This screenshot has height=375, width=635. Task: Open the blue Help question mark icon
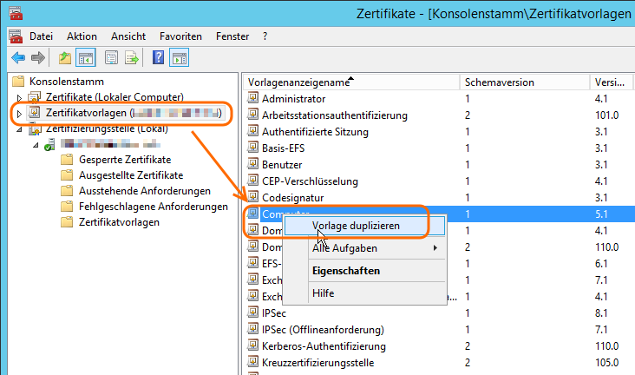(x=158, y=58)
